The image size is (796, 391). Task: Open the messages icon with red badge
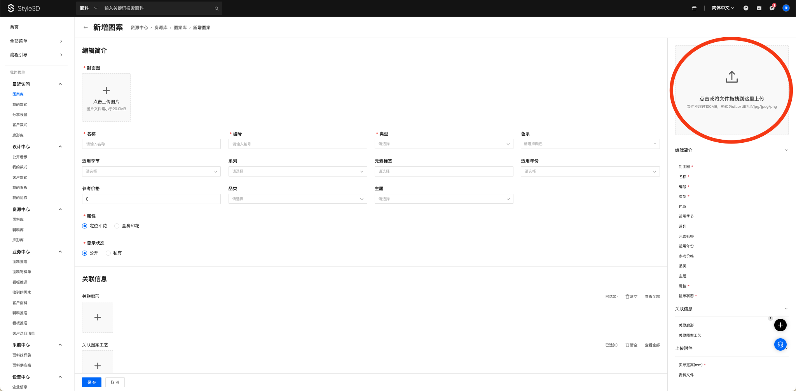coord(772,8)
